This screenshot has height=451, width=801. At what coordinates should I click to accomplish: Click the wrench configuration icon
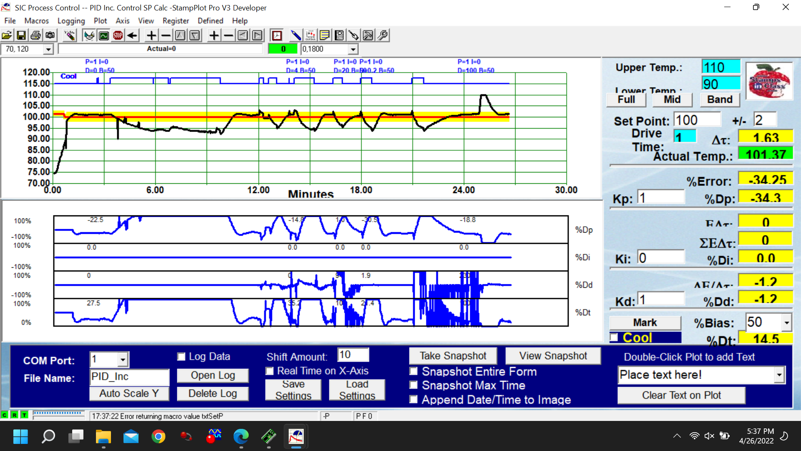click(x=383, y=35)
